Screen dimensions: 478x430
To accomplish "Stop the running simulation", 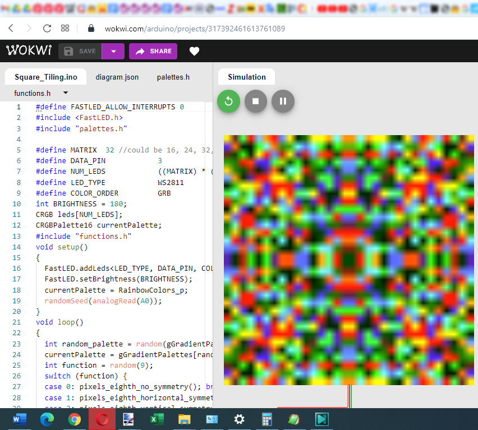I will 255,101.
